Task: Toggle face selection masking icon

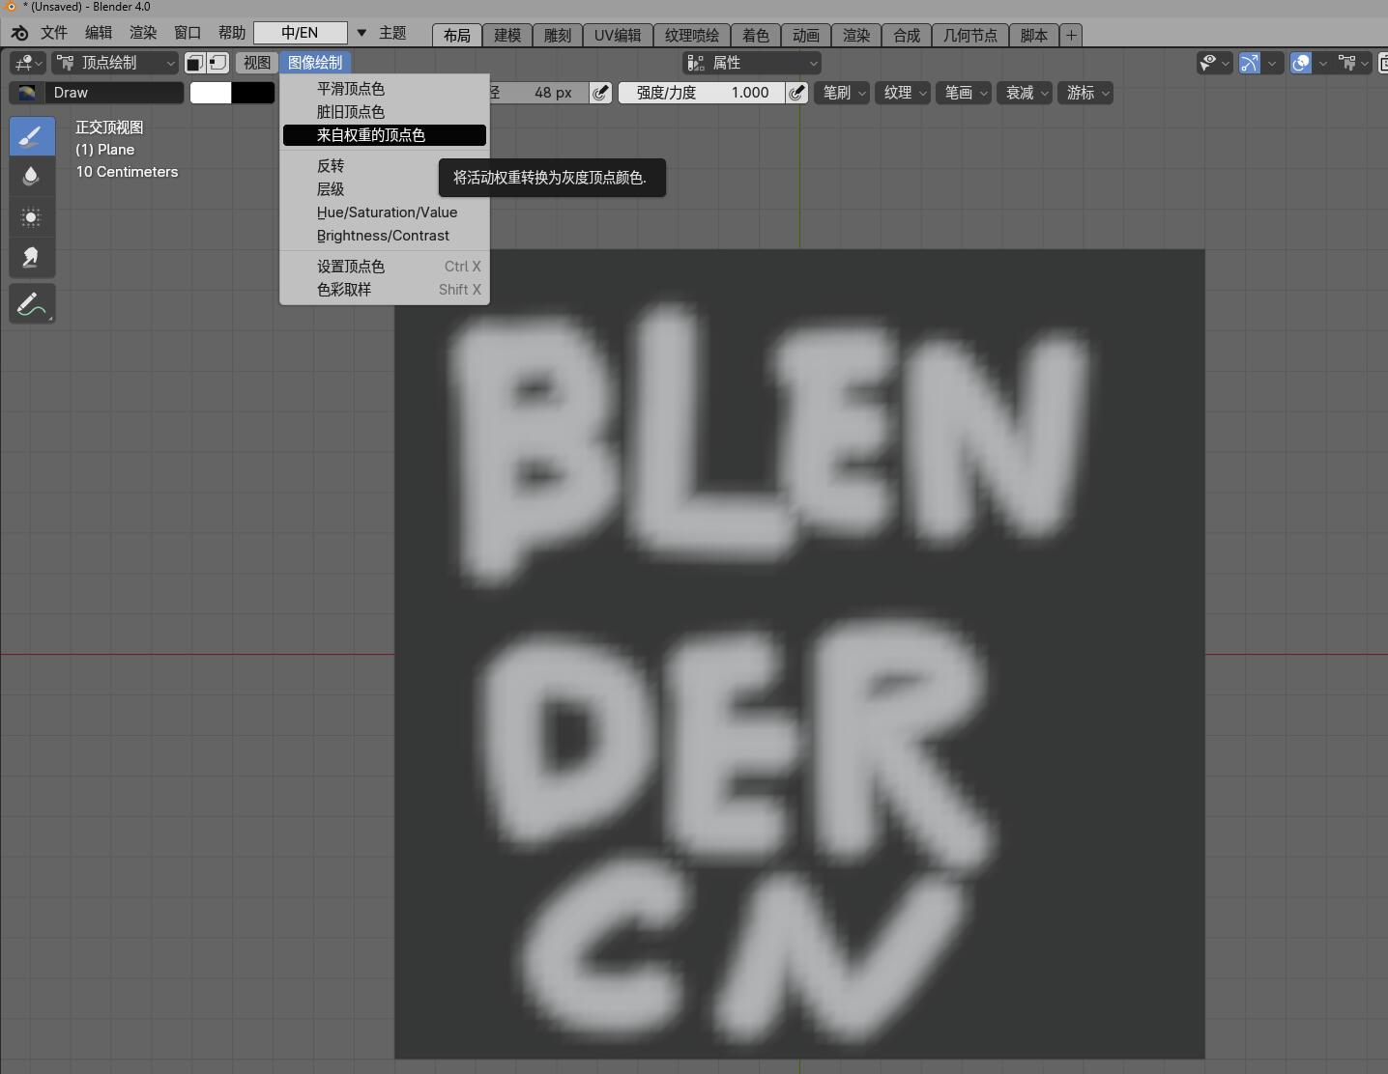Action: click(195, 63)
